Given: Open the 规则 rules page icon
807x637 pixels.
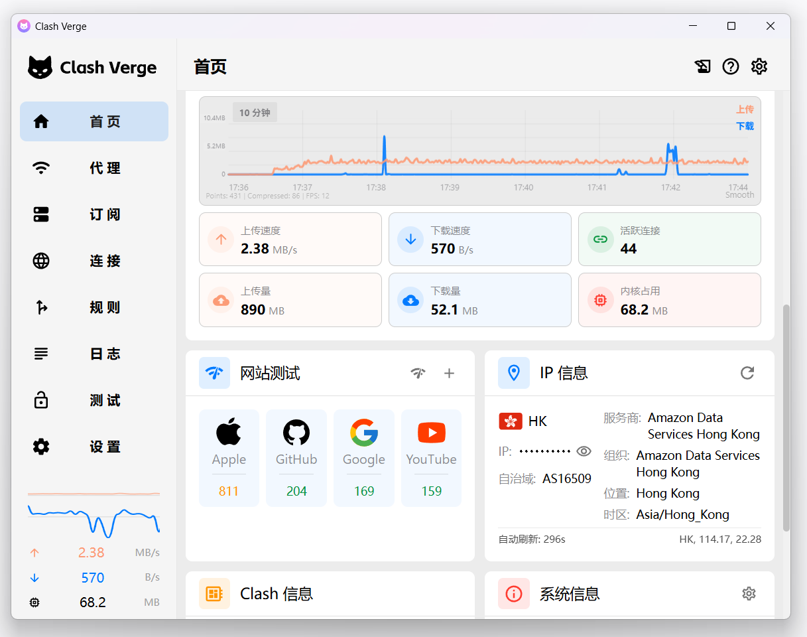Looking at the screenshot, I should pos(40,307).
